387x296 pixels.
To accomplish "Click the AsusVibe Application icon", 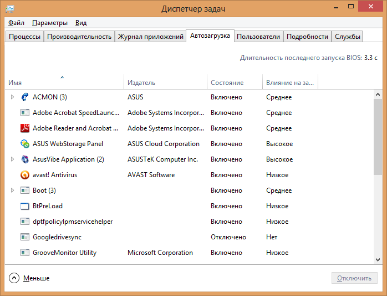I will point(25,159).
